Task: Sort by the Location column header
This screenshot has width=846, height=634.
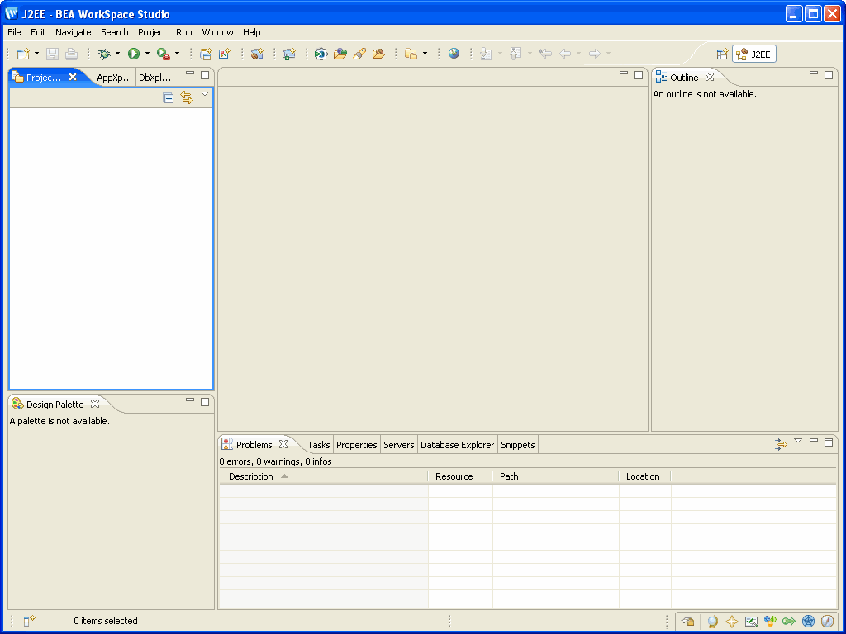Action: tap(644, 476)
